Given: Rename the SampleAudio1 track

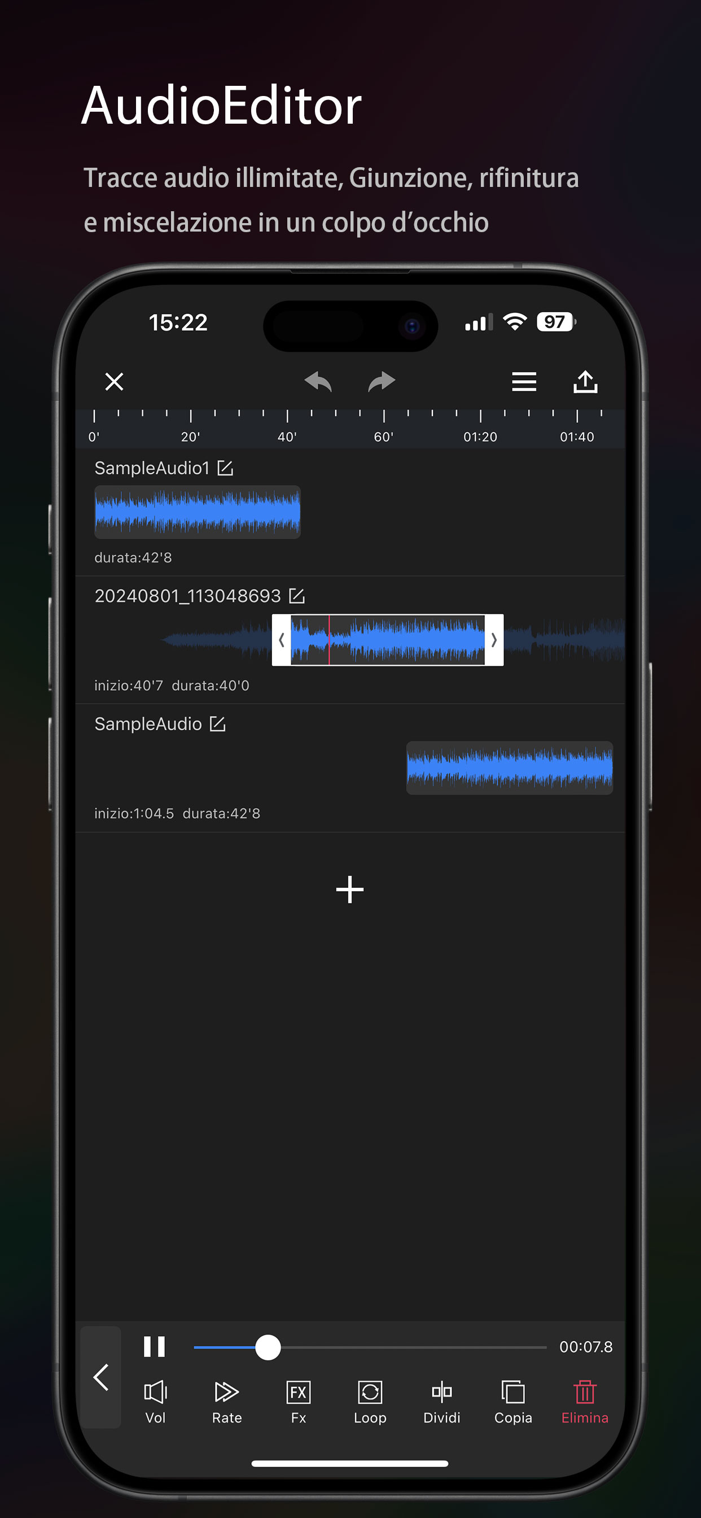Looking at the screenshot, I should point(225,468).
